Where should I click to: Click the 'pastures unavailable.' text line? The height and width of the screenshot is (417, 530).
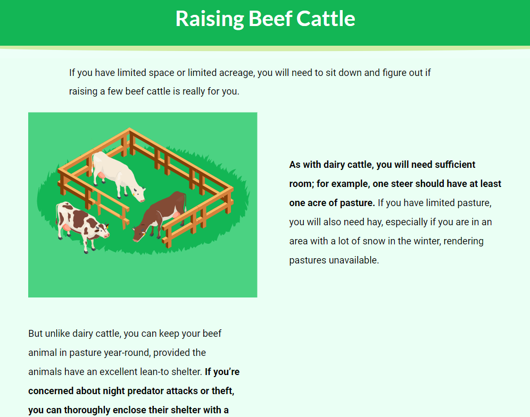click(x=334, y=260)
